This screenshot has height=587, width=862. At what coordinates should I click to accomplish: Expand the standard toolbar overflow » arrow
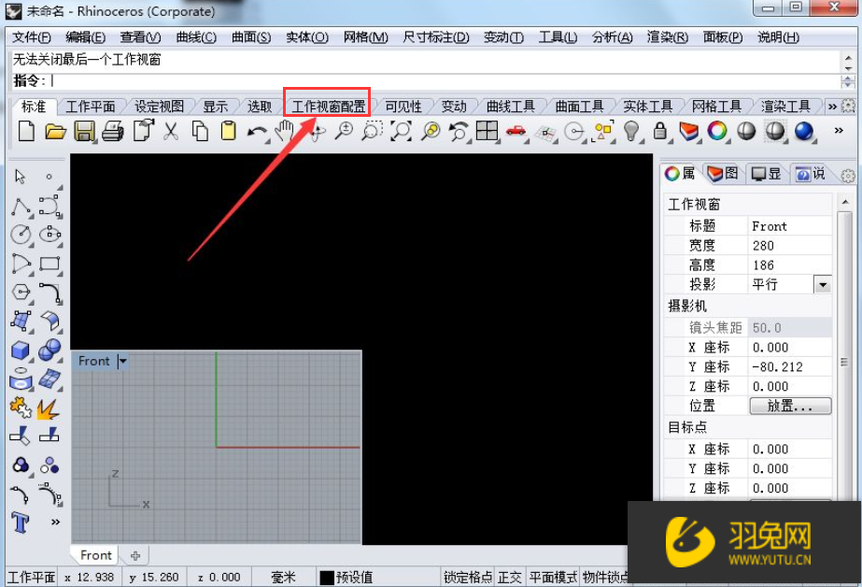point(839,131)
